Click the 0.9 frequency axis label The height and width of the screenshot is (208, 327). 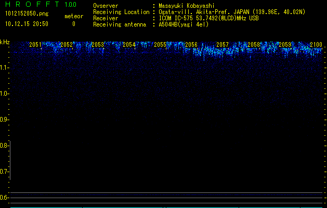click(x=4, y=120)
